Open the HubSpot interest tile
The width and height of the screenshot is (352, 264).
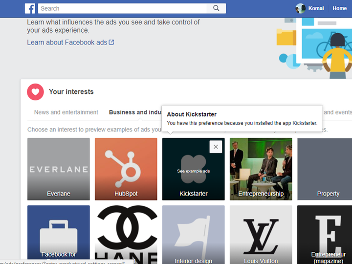[x=126, y=169]
